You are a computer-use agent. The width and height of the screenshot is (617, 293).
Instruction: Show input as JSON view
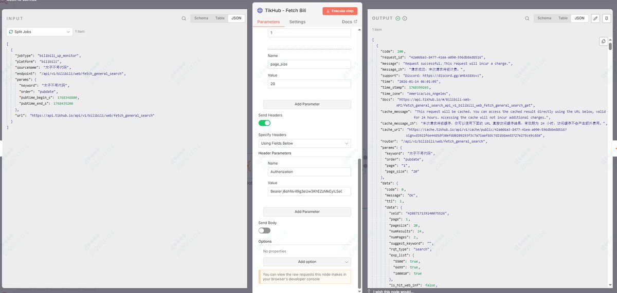point(236,18)
